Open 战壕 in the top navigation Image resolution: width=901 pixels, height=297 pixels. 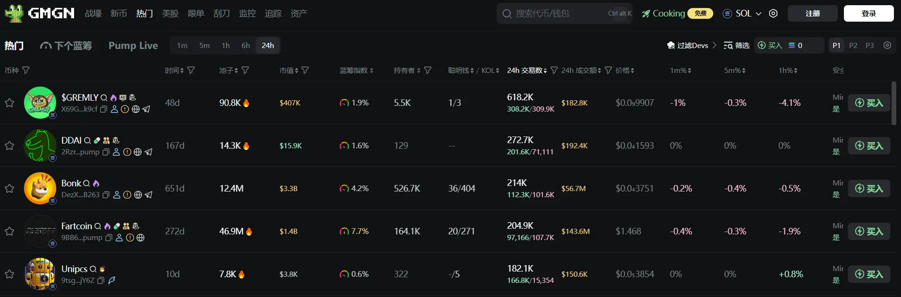(x=93, y=13)
